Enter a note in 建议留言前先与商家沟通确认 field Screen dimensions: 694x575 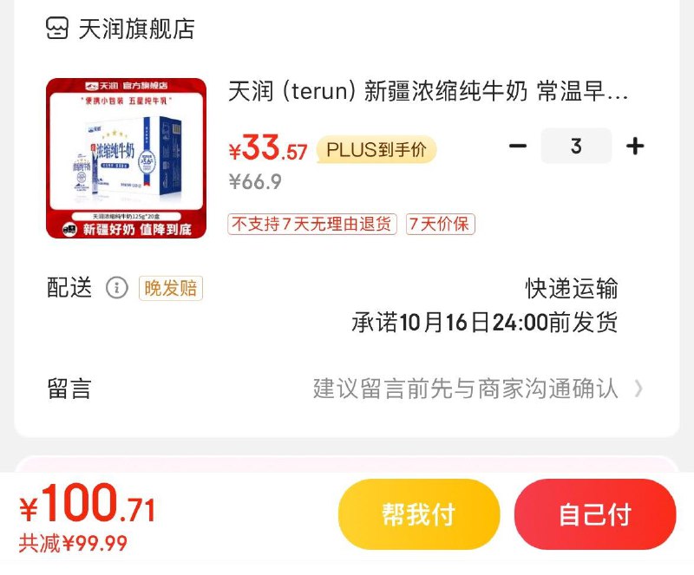coord(465,389)
